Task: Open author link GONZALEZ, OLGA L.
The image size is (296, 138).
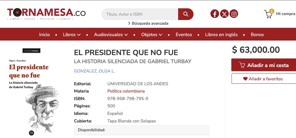Action: (x=94, y=71)
